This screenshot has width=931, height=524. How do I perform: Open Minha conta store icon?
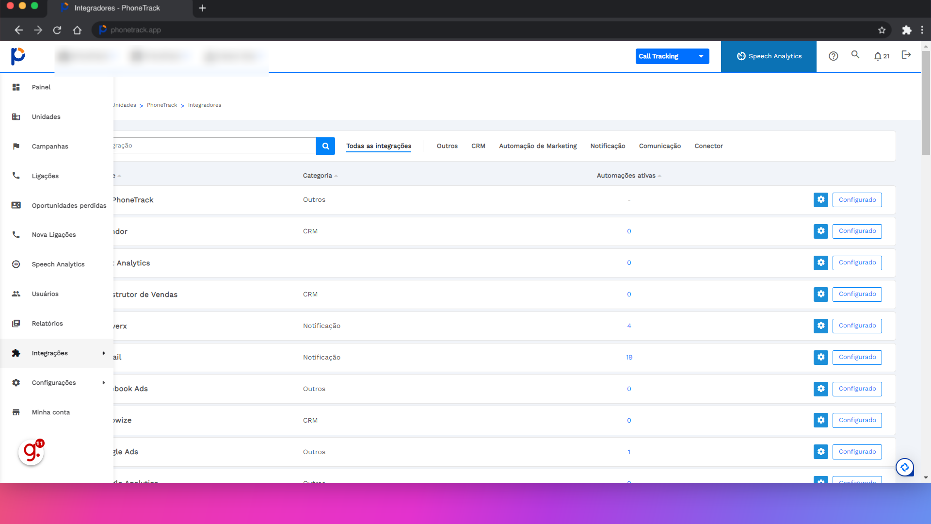[x=16, y=412]
